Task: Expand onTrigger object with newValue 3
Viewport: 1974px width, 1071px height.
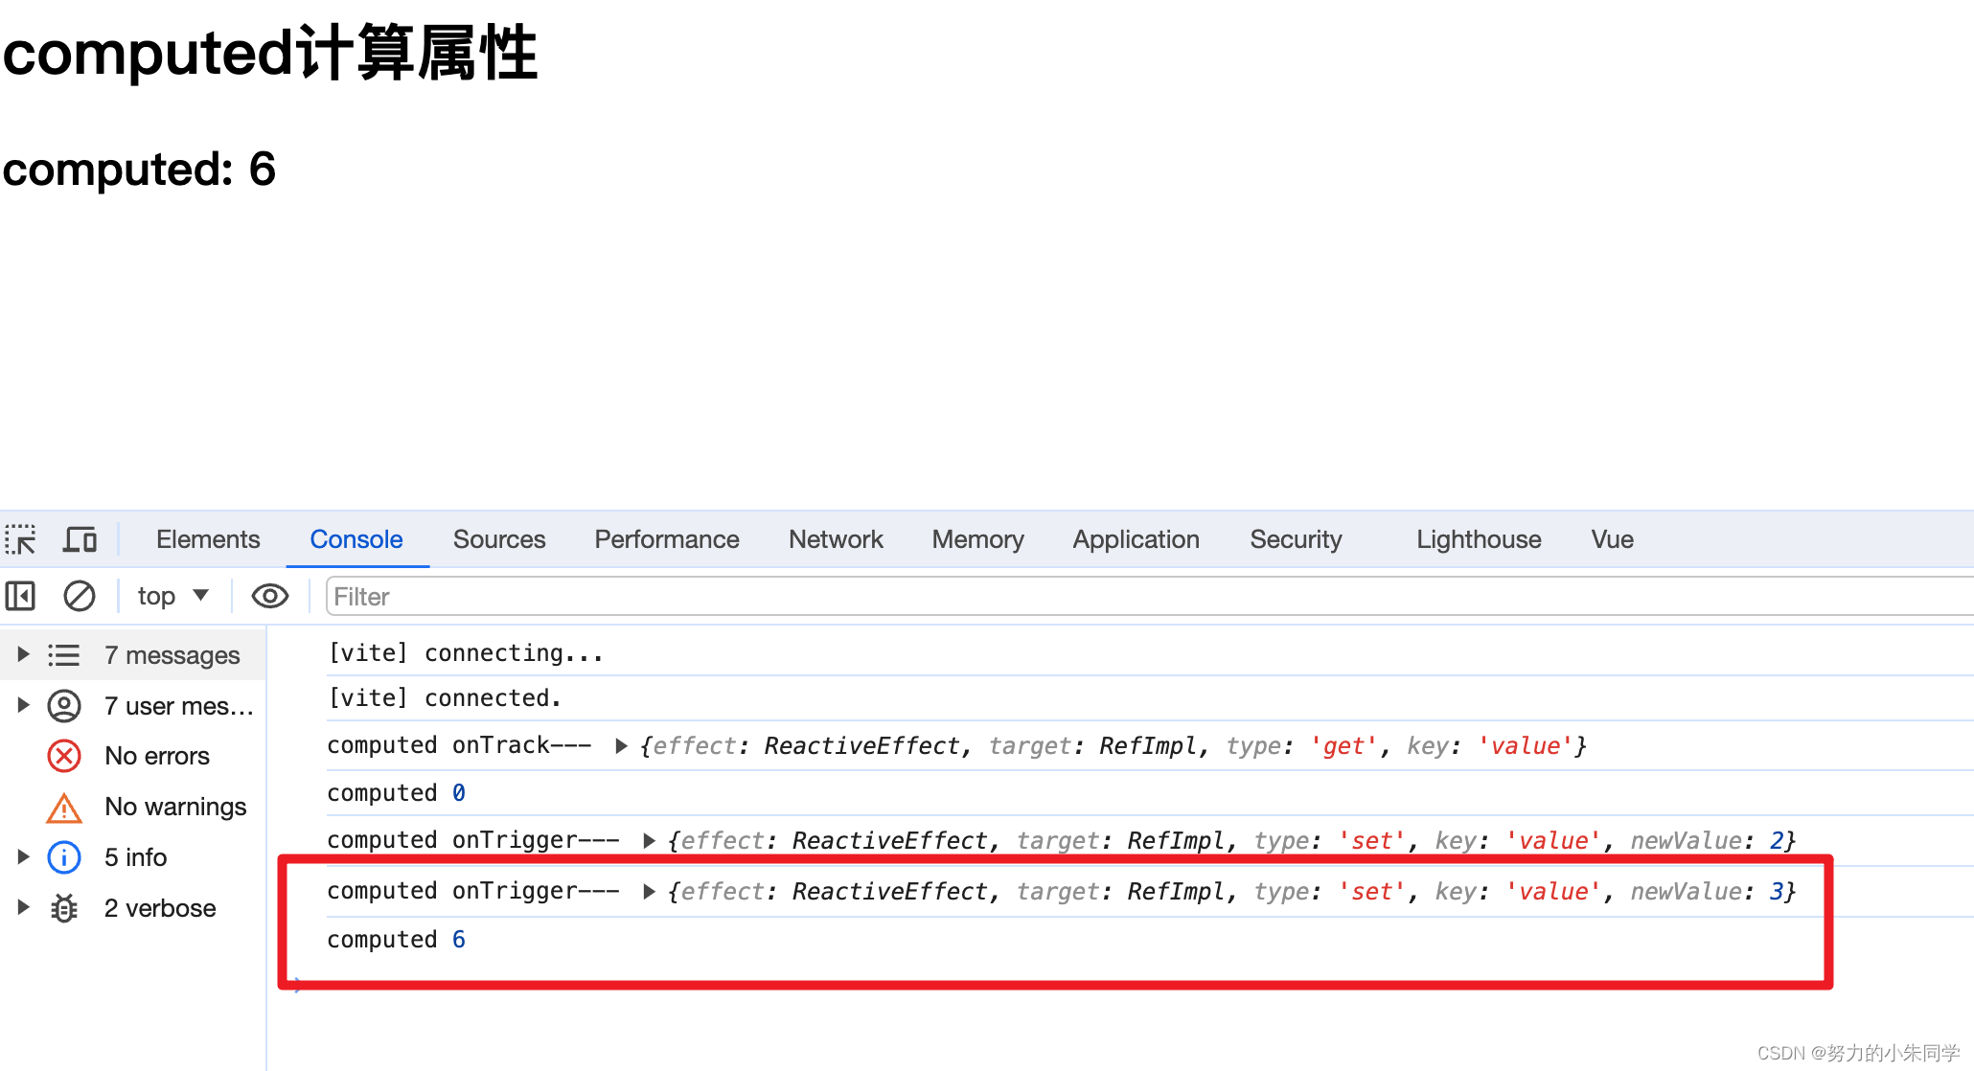Action: pyautogui.click(x=649, y=892)
